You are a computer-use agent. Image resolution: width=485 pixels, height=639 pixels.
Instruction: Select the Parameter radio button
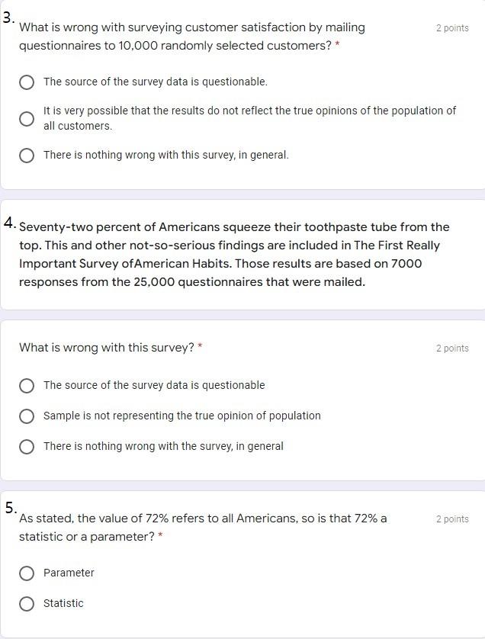pyautogui.click(x=27, y=573)
